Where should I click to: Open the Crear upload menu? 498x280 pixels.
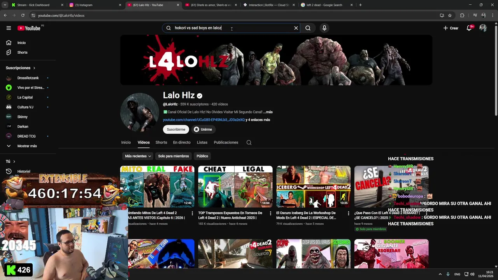click(x=451, y=28)
